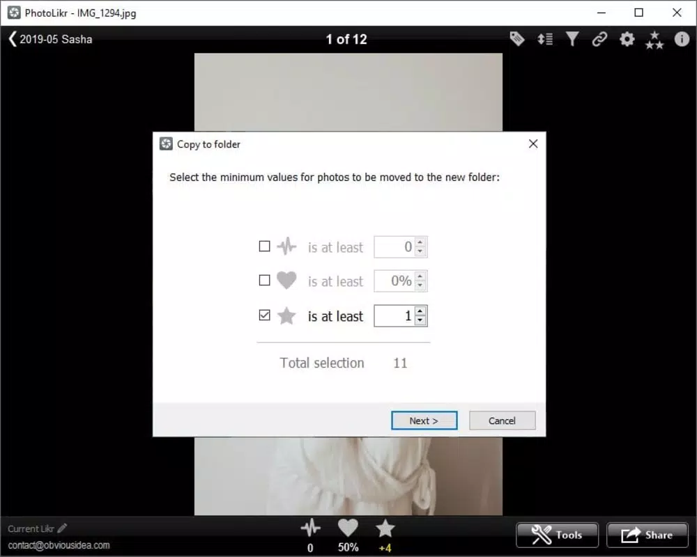
Task: Enable the pulse 'is at least' checkbox
Action: coord(264,246)
